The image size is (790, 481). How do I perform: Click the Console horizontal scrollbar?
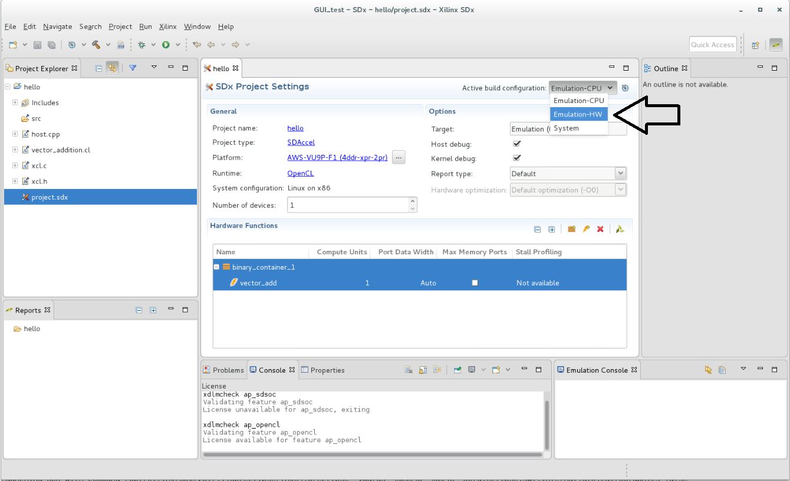click(x=372, y=455)
